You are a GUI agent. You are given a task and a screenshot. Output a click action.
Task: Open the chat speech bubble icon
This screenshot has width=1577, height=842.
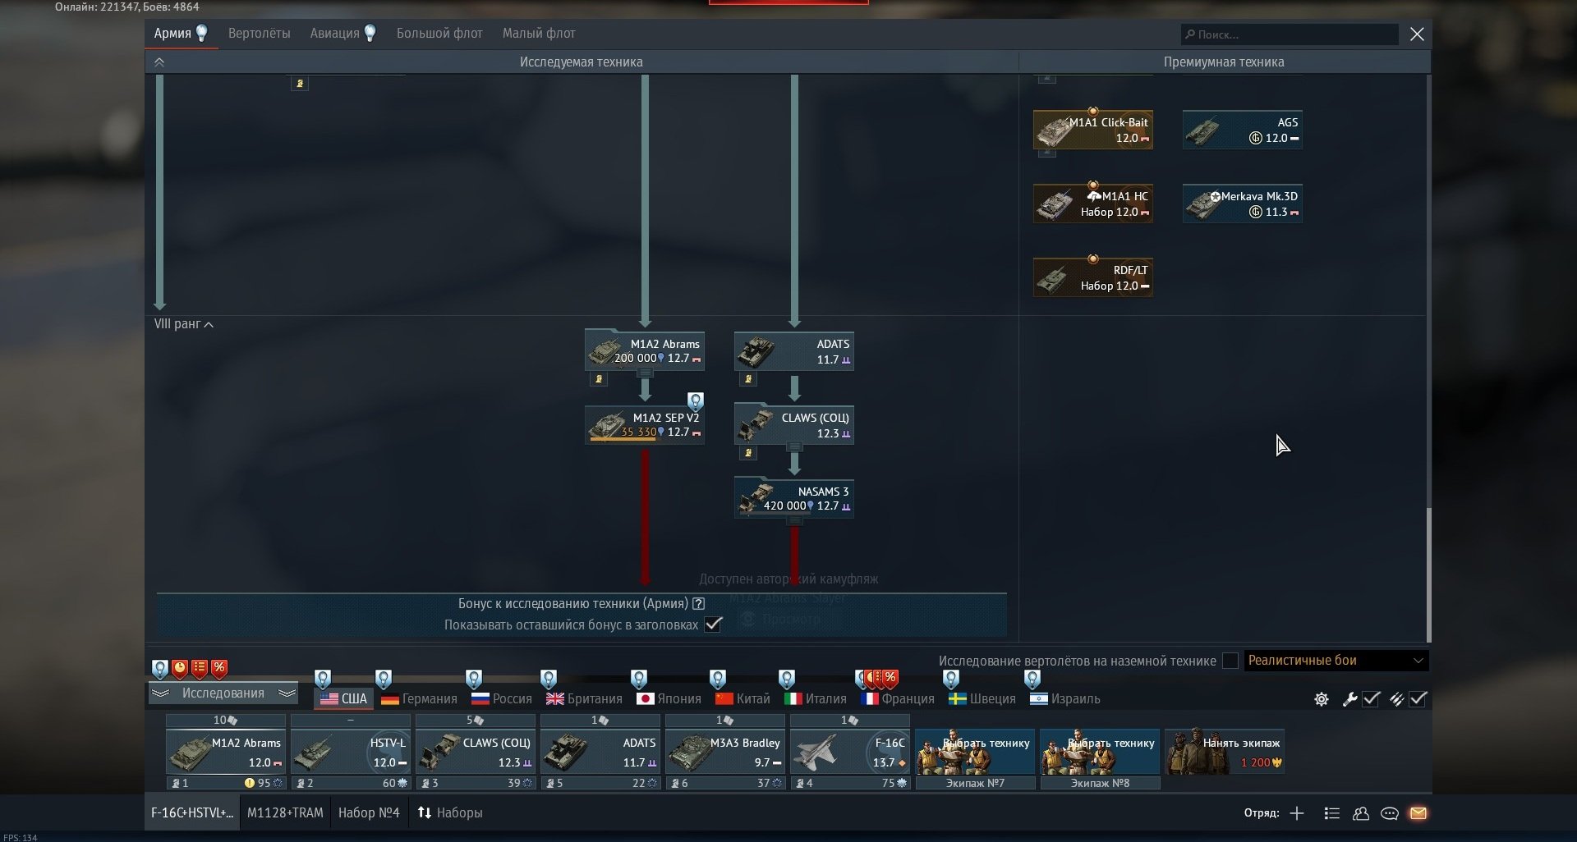1390,813
